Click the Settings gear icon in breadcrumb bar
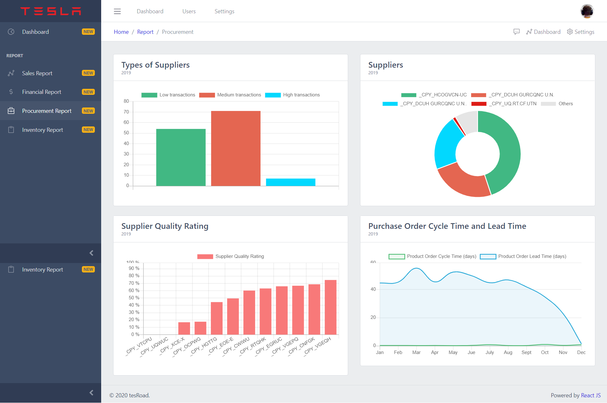Viewport: 607px width, 403px height. (570, 32)
